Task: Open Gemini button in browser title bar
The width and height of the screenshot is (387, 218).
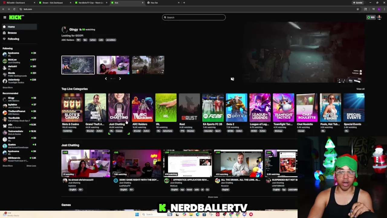Action: pyautogui.click(x=358, y=3)
